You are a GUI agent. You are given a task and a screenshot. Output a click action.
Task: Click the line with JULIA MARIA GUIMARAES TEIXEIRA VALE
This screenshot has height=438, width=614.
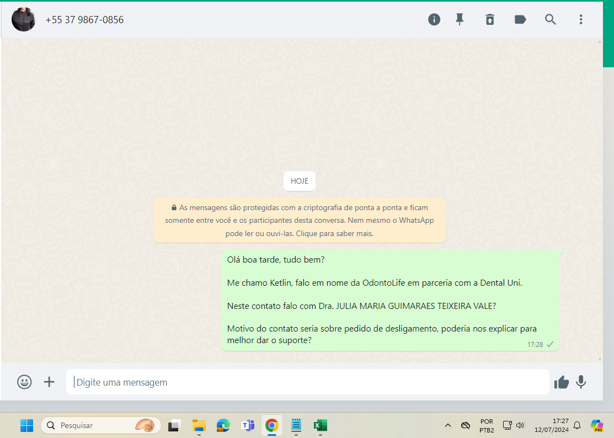coord(361,306)
